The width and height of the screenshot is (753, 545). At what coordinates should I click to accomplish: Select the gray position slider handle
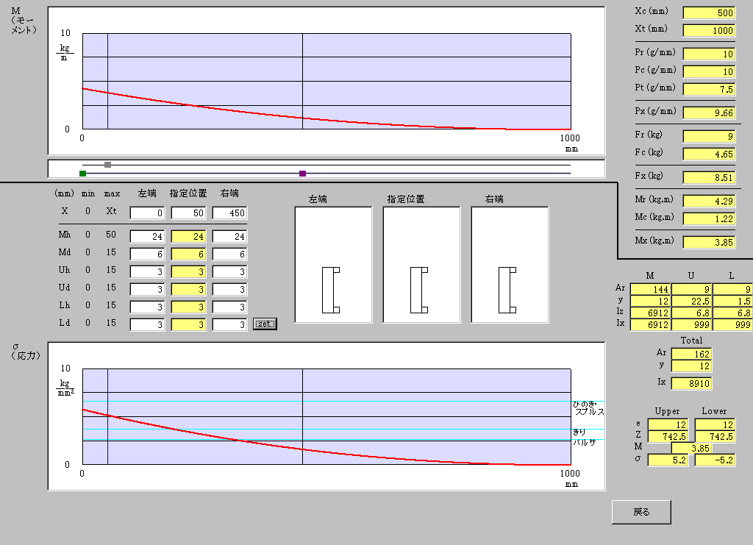[x=107, y=165]
